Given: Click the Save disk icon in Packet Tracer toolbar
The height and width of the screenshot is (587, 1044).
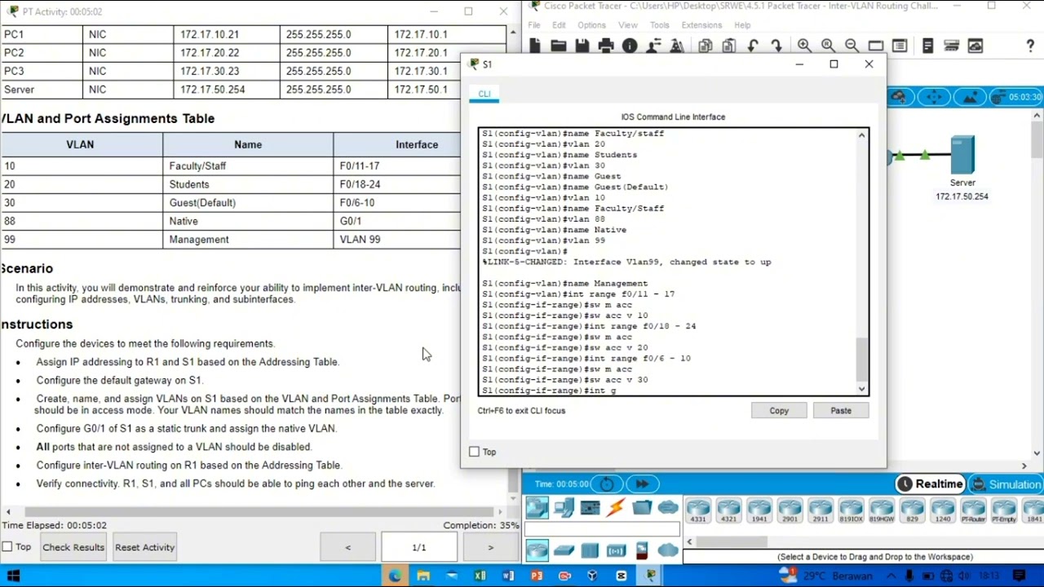Looking at the screenshot, I should click(582, 46).
